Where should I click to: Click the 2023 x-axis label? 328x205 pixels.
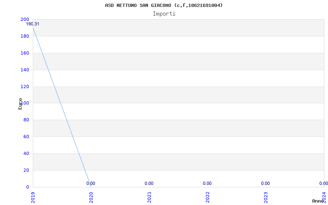click(266, 198)
